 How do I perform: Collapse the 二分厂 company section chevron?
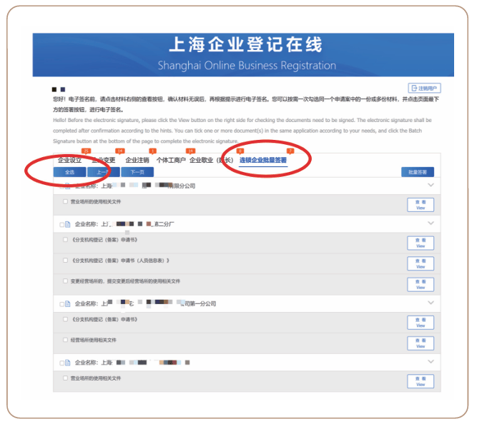[x=431, y=223]
